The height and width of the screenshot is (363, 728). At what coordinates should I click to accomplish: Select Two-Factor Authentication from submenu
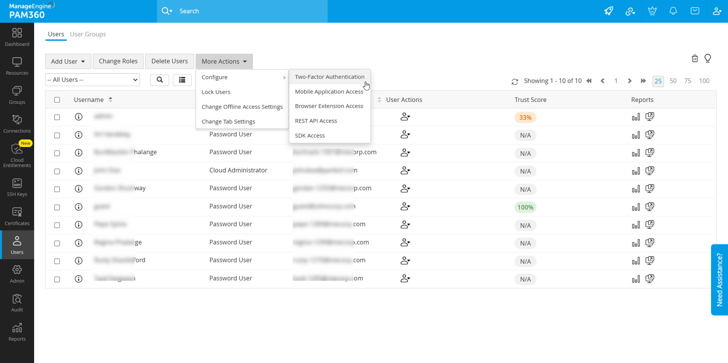pyautogui.click(x=329, y=77)
